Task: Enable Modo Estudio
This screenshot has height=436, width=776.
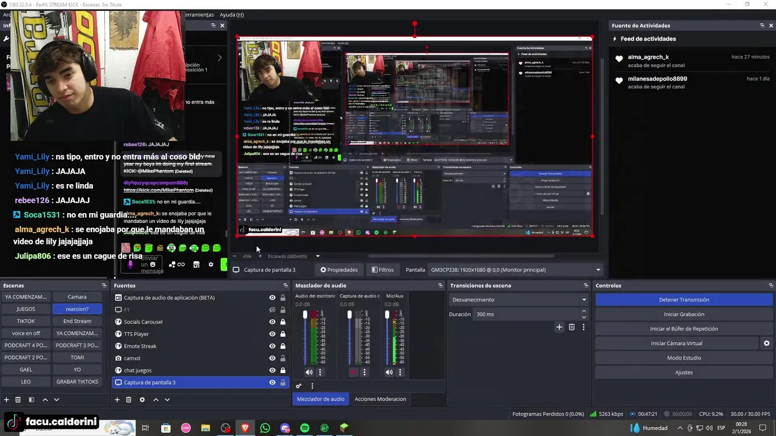Action: click(x=684, y=358)
